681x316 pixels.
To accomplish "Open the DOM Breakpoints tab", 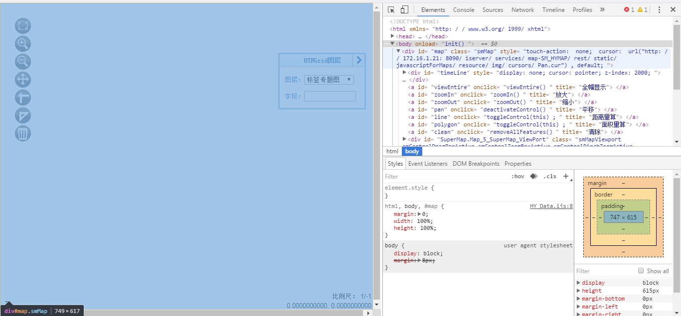I will point(476,164).
